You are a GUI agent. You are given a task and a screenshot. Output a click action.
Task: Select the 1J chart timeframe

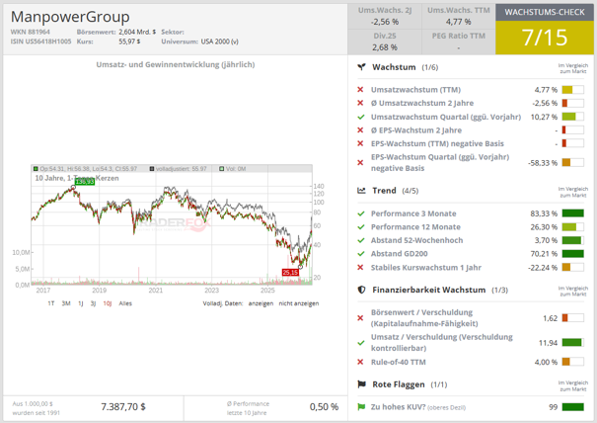(80, 303)
